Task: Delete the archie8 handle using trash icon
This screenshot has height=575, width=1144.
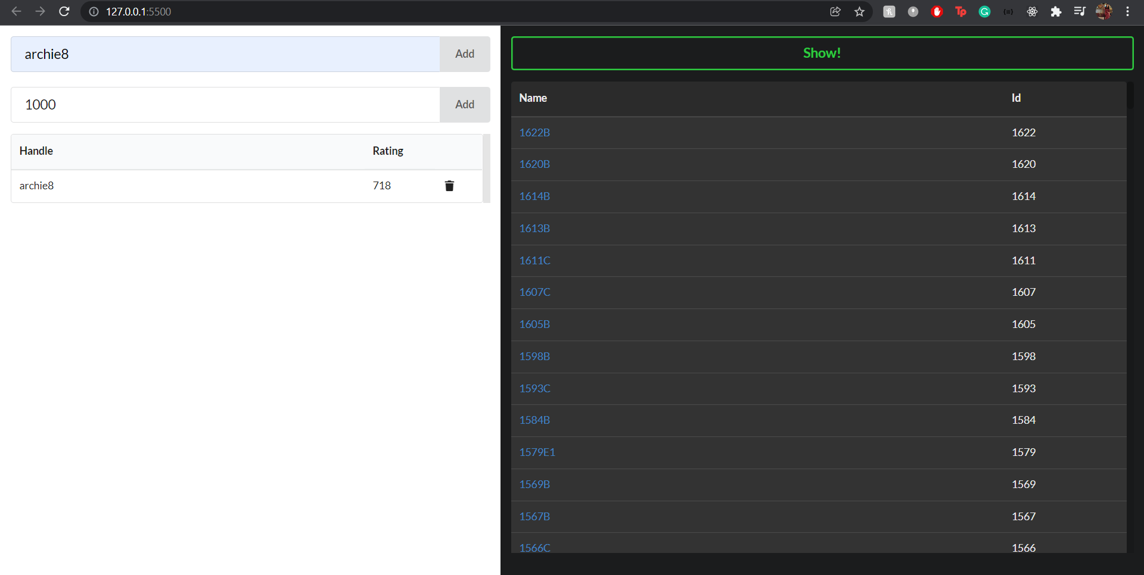Action: [x=449, y=186]
